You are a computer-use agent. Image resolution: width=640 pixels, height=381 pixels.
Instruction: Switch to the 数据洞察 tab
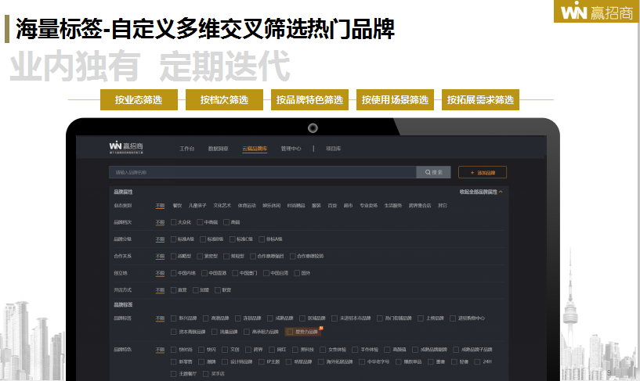point(219,149)
